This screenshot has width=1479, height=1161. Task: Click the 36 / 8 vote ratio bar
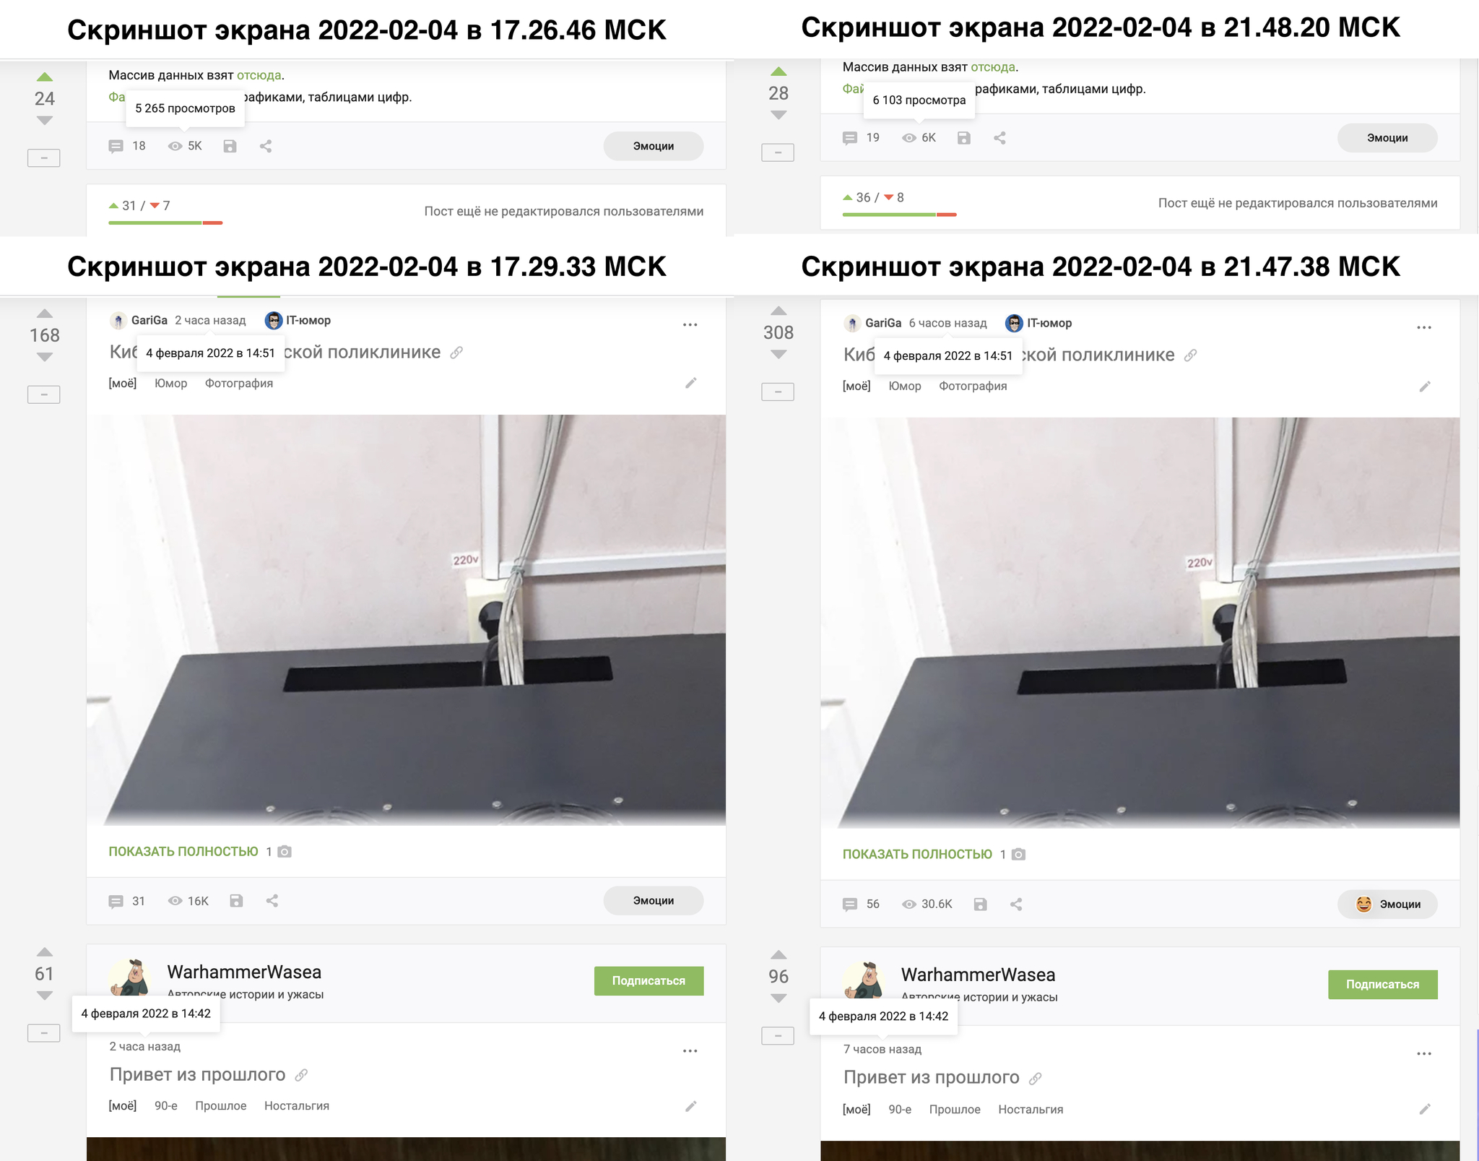click(900, 215)
